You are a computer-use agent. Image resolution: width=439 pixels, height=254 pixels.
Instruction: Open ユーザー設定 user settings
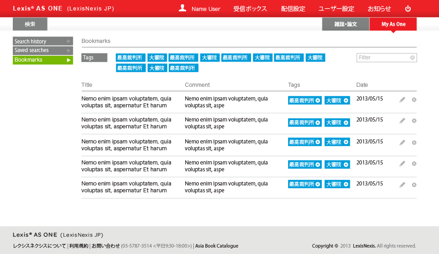[x=336, y=9]
